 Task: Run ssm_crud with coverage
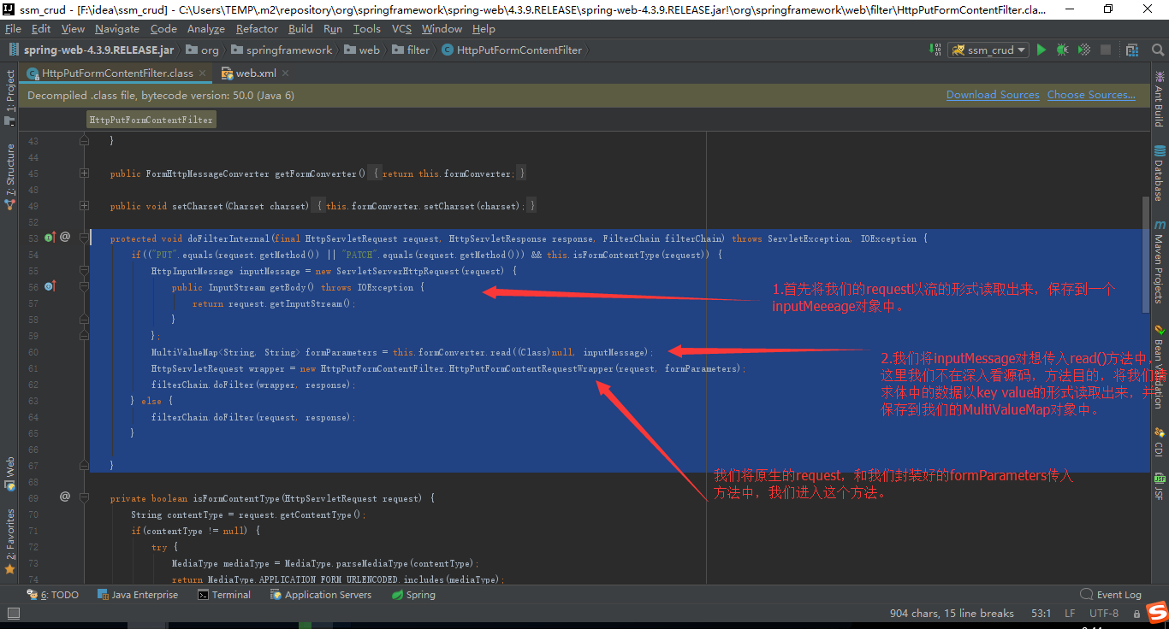tap(1083, 50)
